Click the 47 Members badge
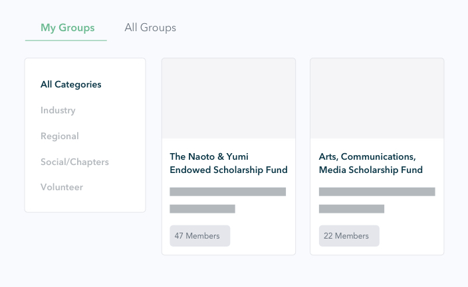This screenshot has width=468, height=287. point(200,236)
